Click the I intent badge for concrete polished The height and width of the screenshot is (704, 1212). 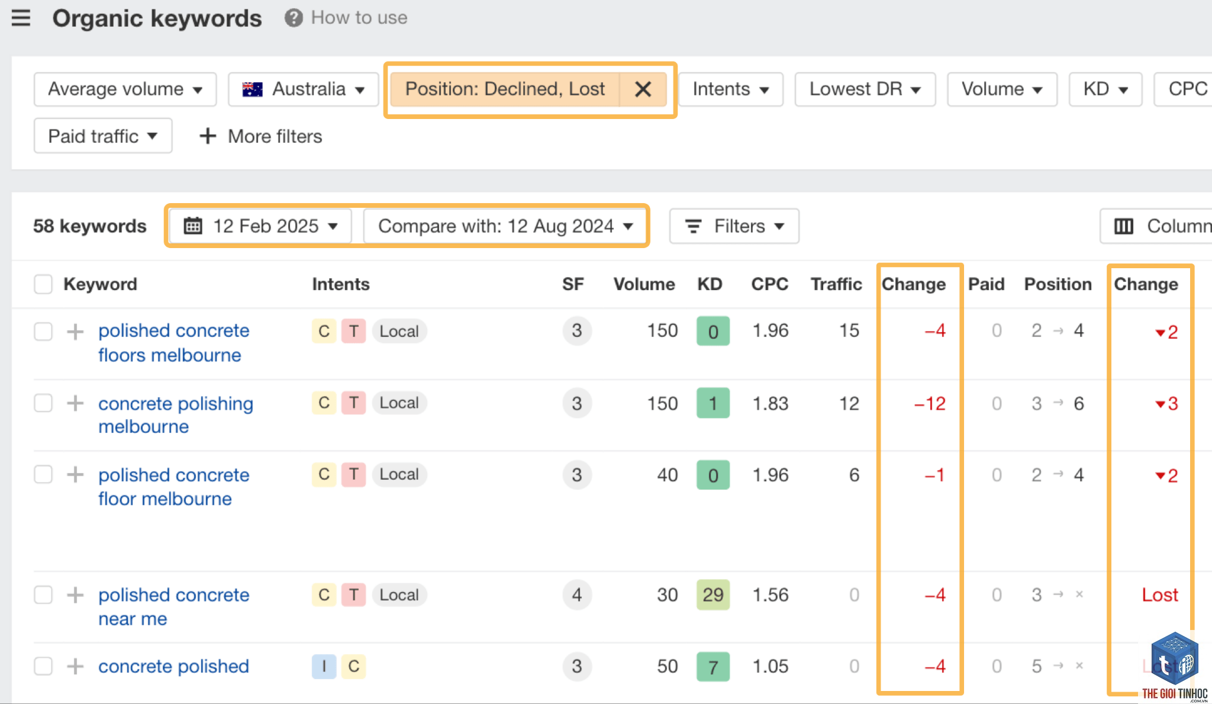coord(324,666)
